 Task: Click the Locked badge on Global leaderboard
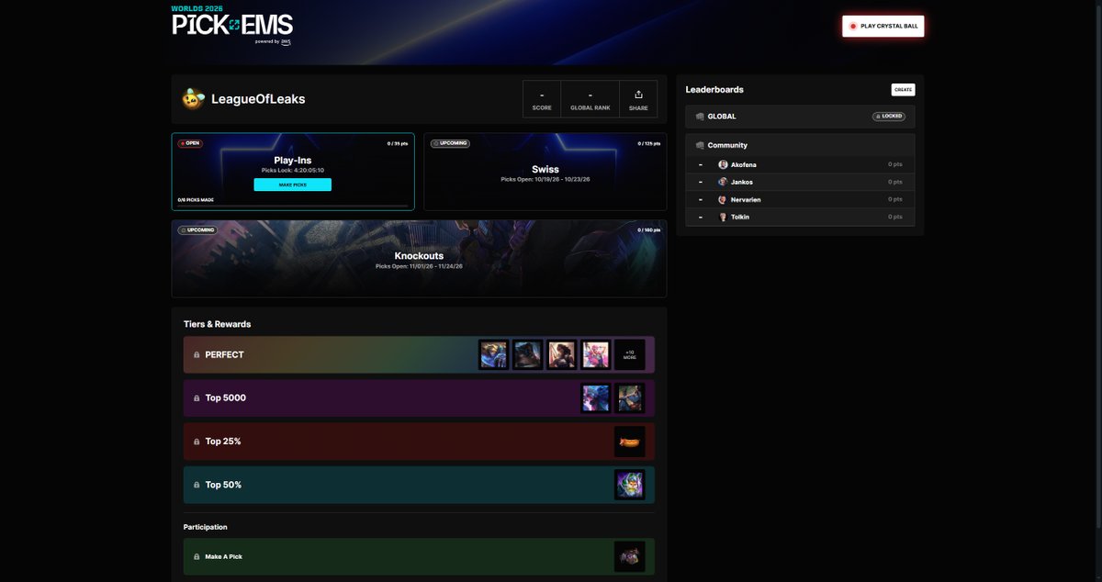pyautogui.click(x=888, y=117)
